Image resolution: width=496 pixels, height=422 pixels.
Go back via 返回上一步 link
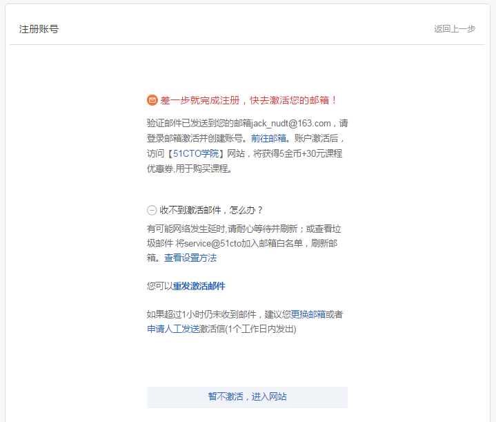coord(454,29)
